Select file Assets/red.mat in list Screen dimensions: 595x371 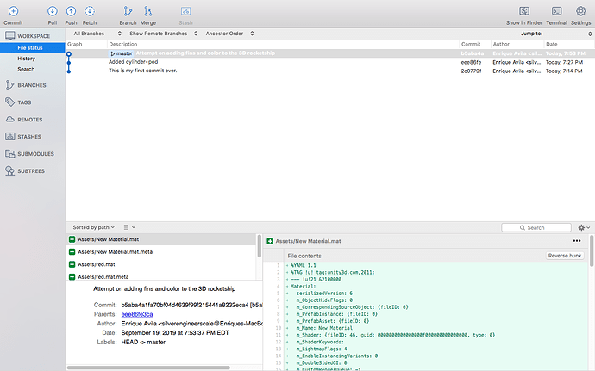(161, 264)
